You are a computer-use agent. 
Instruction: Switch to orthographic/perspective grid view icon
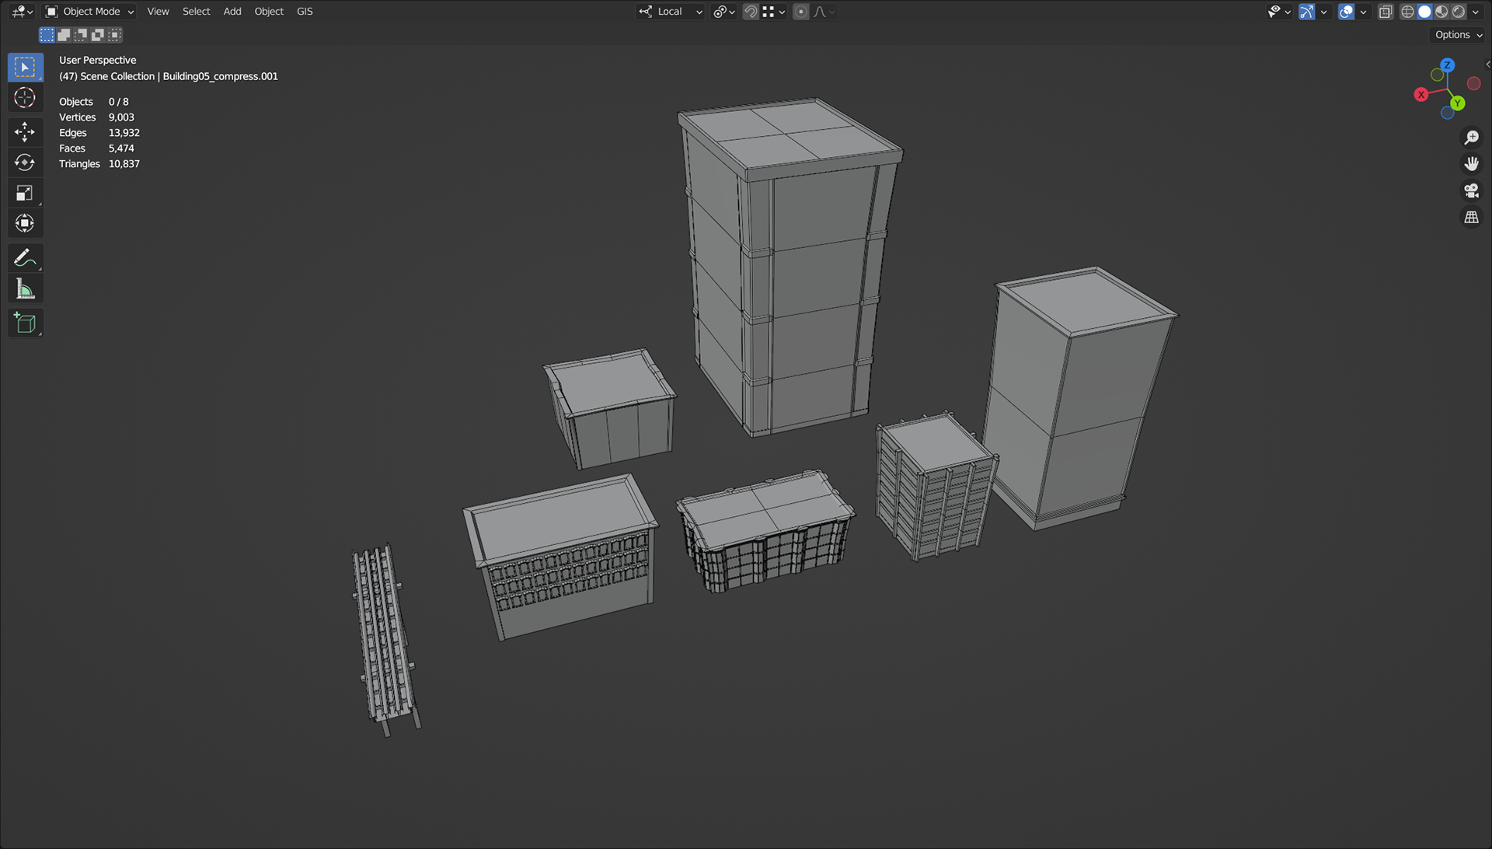click(1471, 218)
